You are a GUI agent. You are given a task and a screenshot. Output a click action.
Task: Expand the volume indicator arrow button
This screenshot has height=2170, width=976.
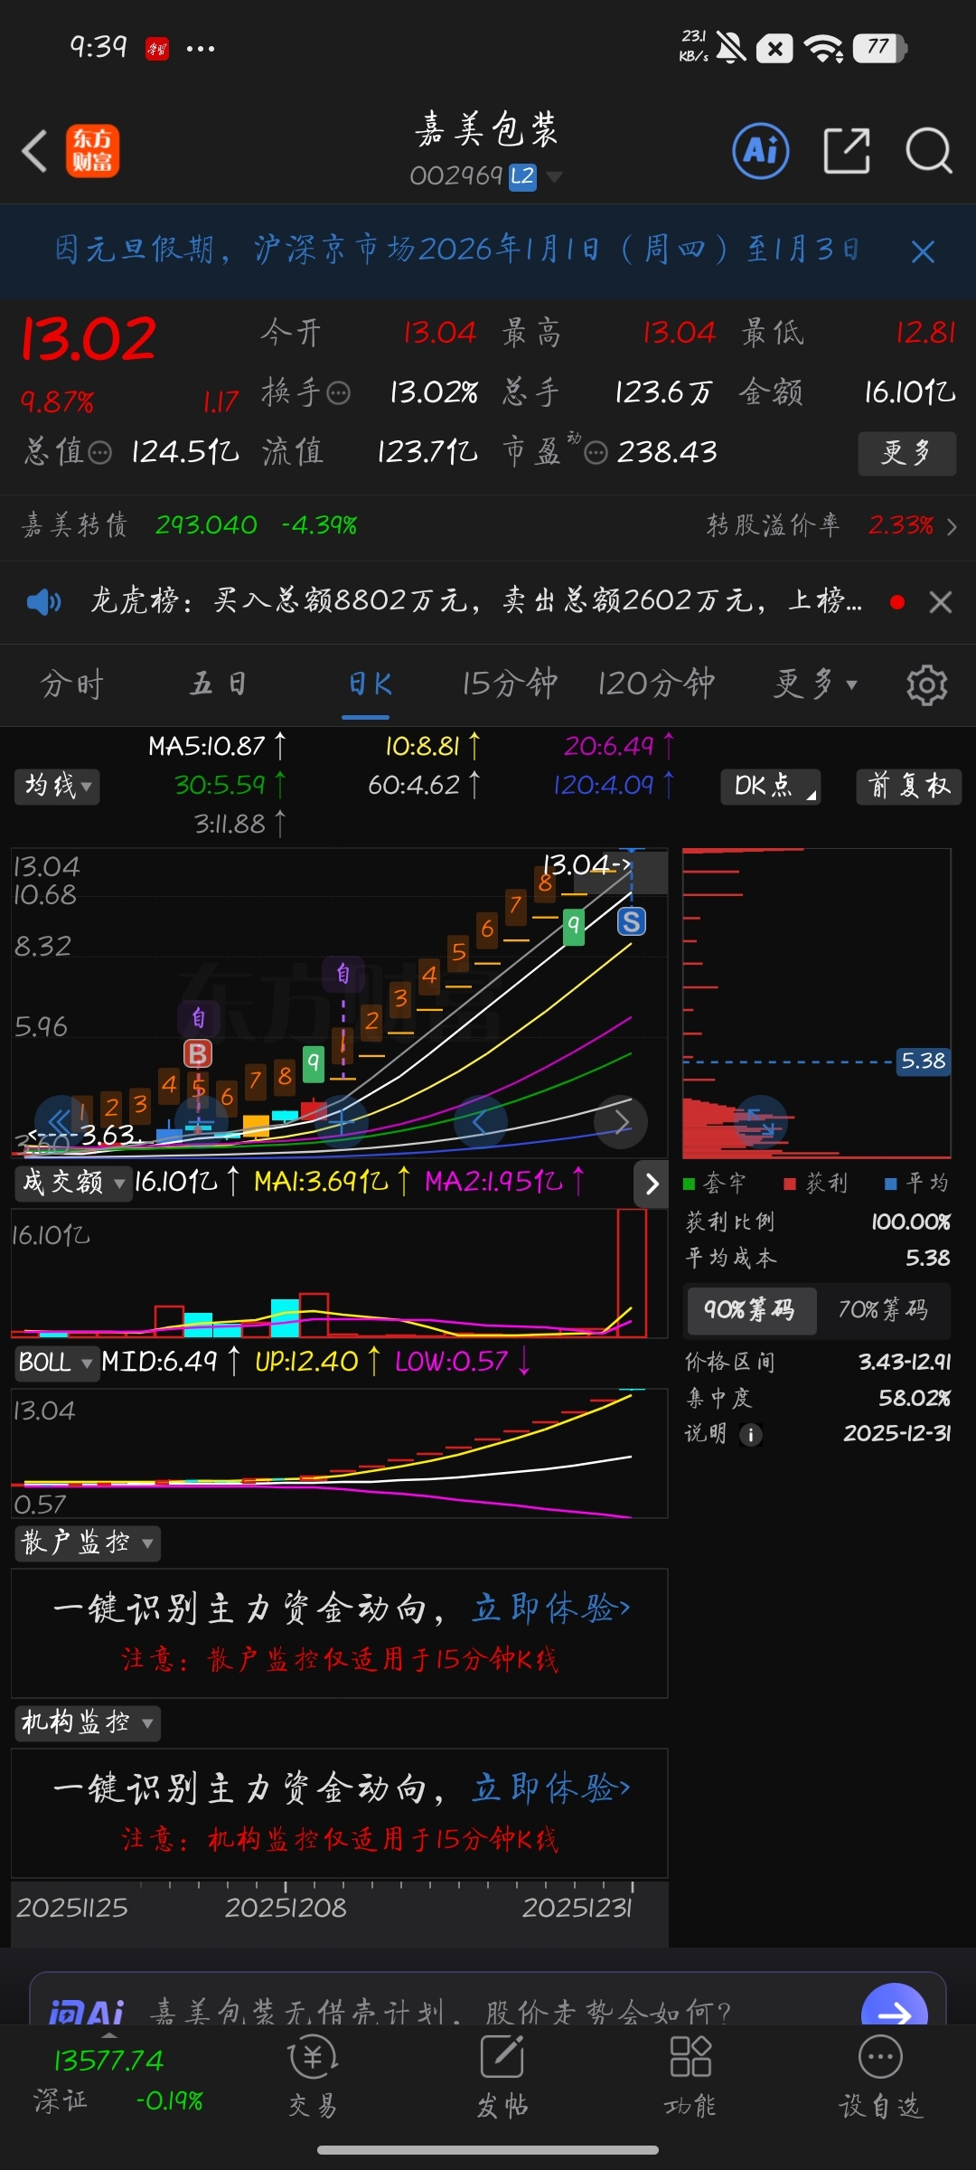tap(652, 1184)
